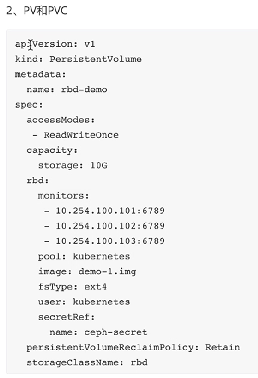Click monitor address 10.254.100.101:6789

point(110,211)
